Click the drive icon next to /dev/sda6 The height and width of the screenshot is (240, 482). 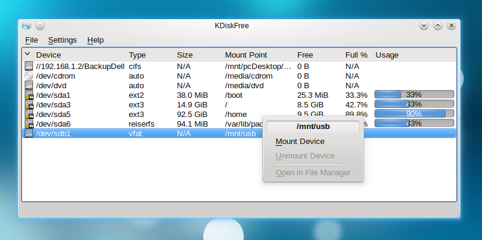(x=28, y=124)
